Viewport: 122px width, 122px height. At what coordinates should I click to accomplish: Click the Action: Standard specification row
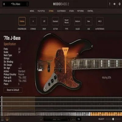click(x=14, y=71)
